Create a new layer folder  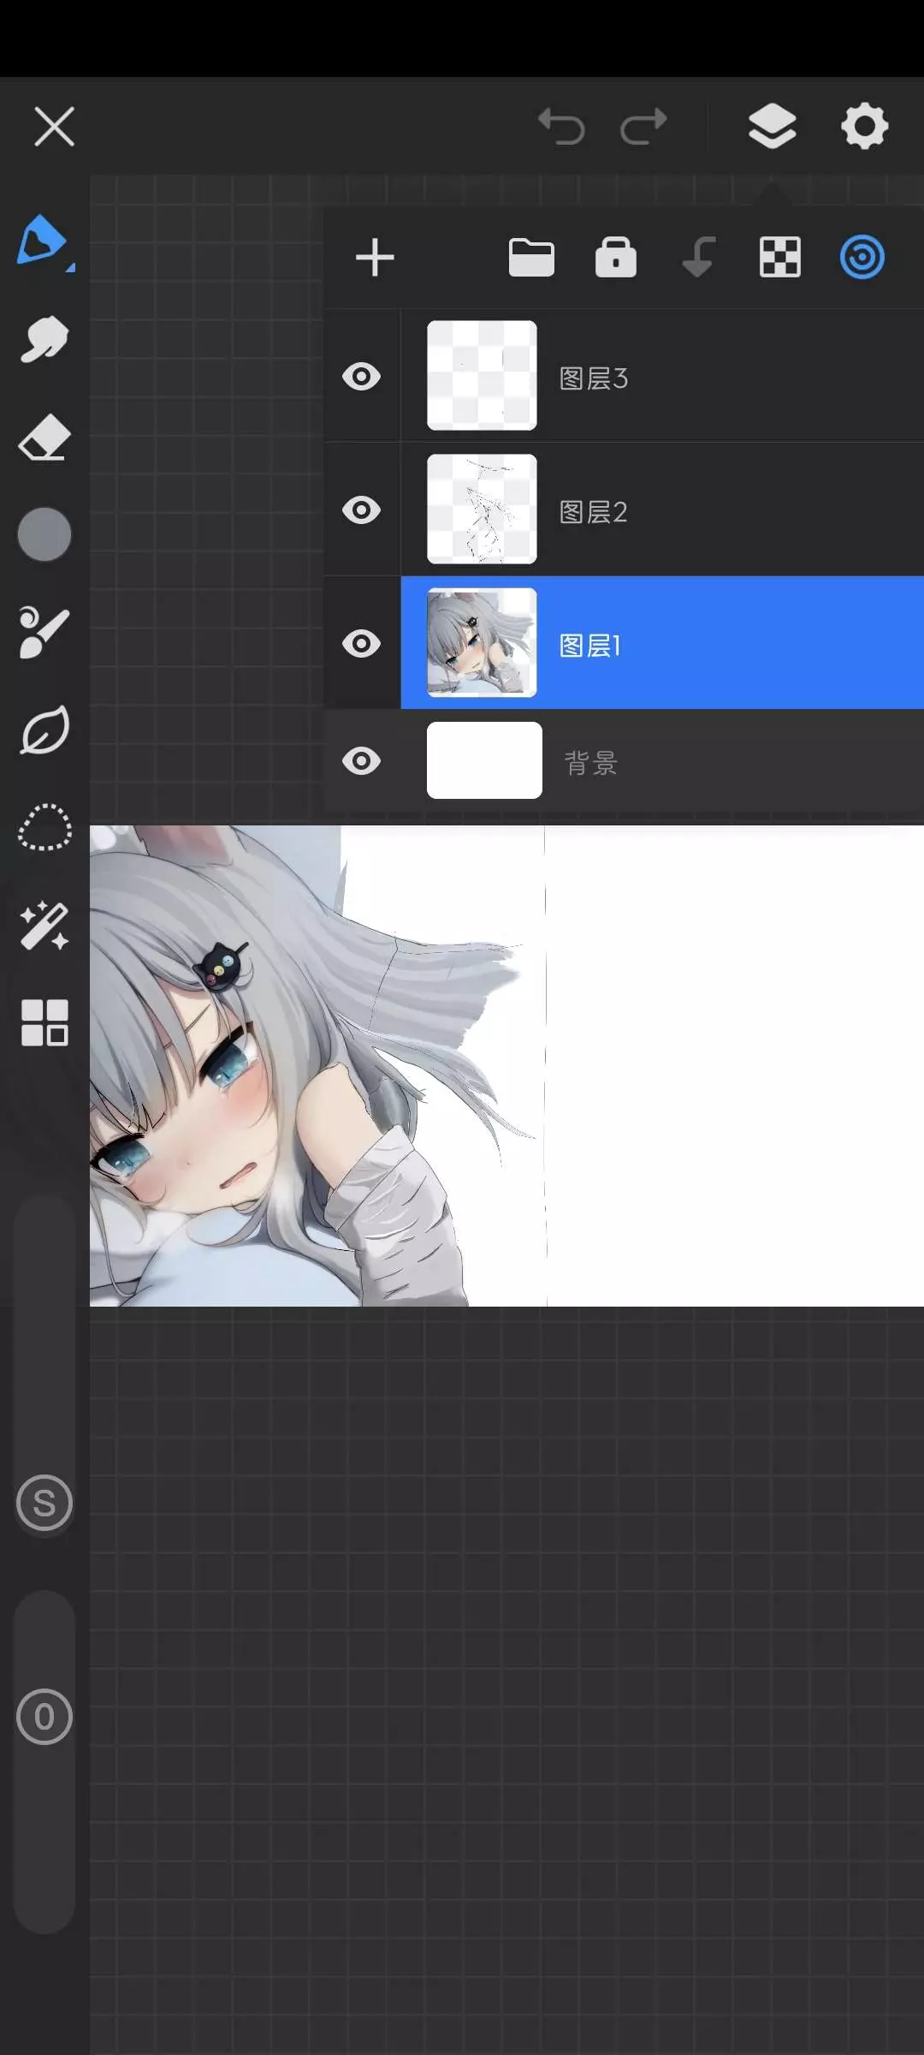531,258
